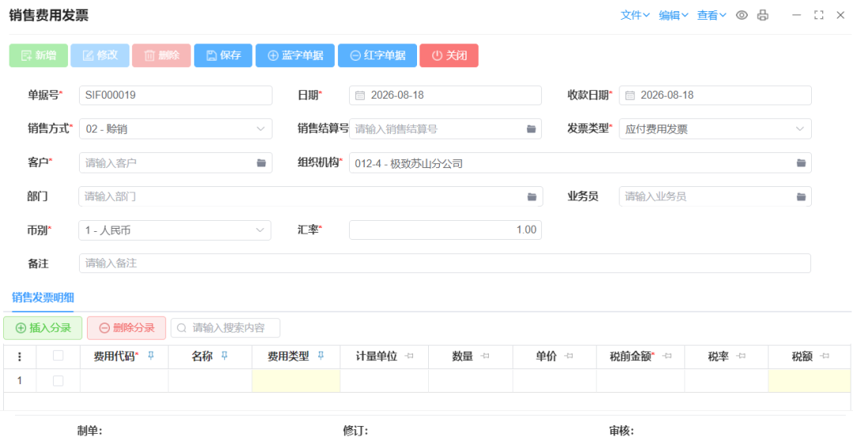Toggle the select-all checkbox in table header
Screen dimensions: 853x441
[58, 356]
